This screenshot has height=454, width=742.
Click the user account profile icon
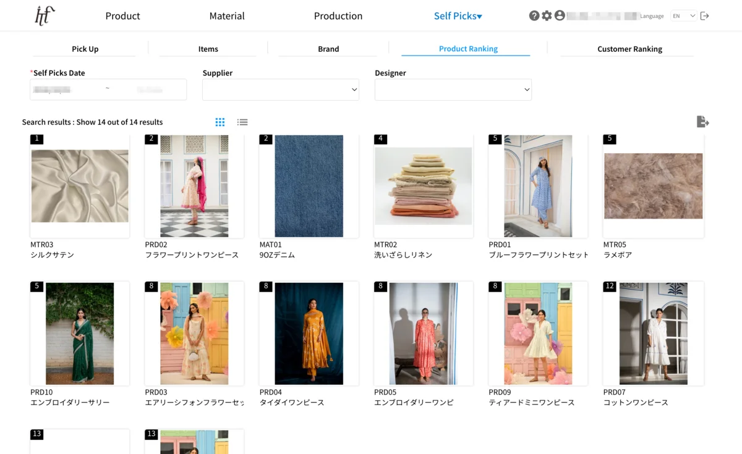[560, 15]
